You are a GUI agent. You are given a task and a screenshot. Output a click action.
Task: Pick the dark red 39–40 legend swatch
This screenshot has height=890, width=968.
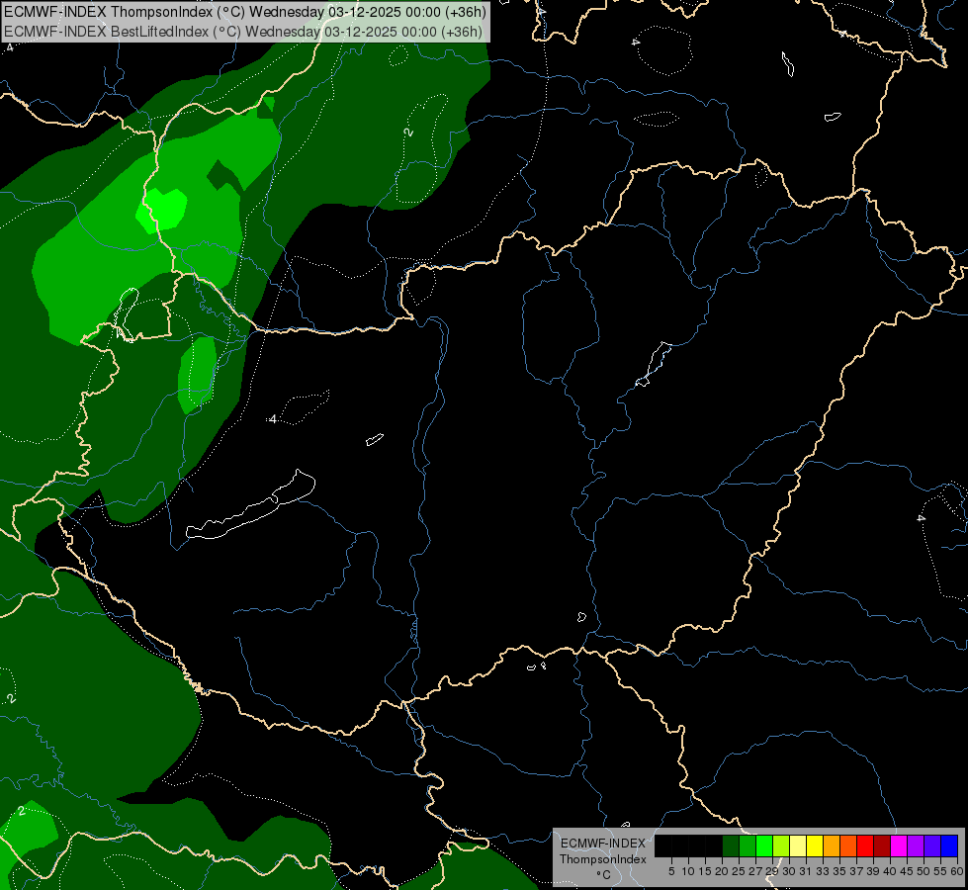coord(882,845)
